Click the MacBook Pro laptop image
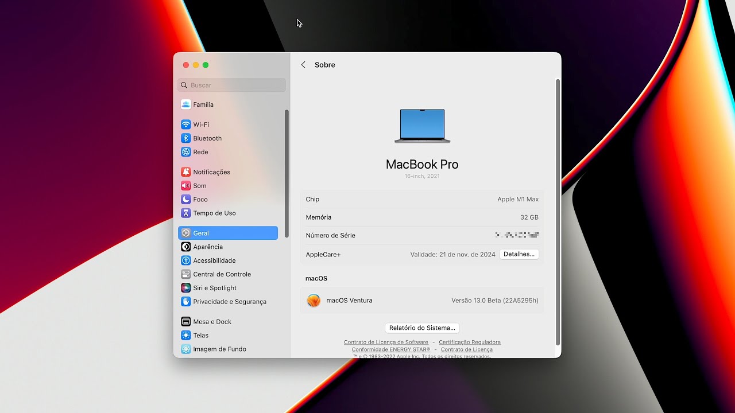Screen dimensions: 735x413 (x=422, y=126)
